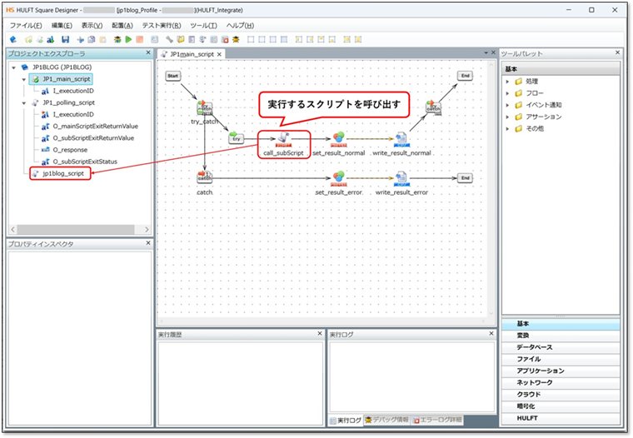Expand the イベント通知 palette folder
633x438 pixels.
pyautogui.click(x=507, y=105)
